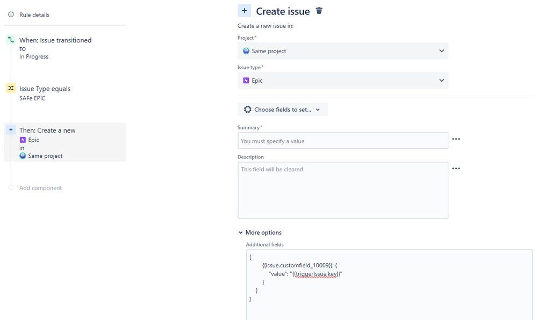Click the yellow condition icon beside Issue Type equals
537x320 pixels.
[11, 88]
